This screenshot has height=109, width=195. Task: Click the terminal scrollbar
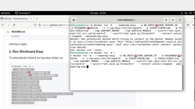[183, 77]
